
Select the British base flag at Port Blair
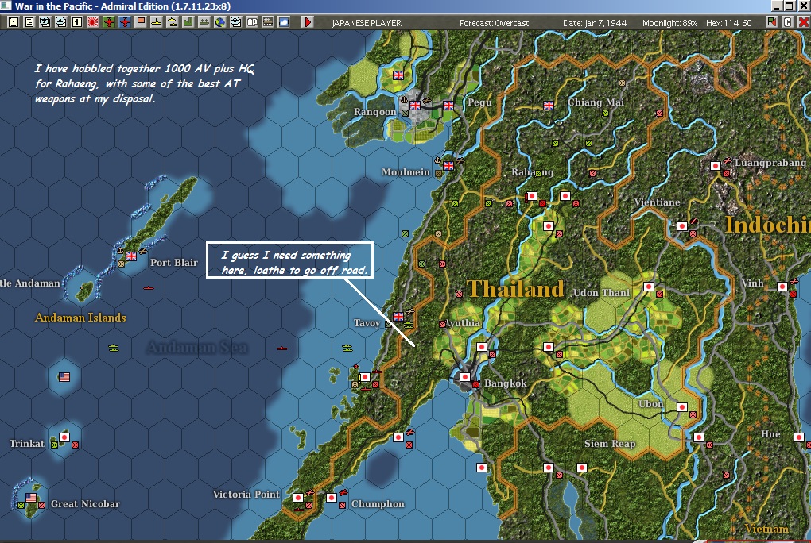131,256
